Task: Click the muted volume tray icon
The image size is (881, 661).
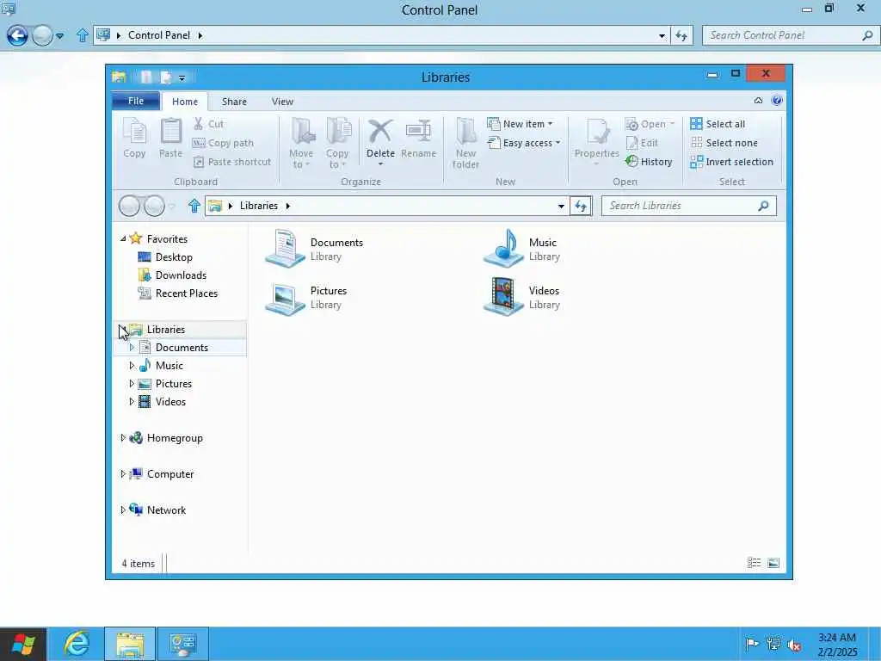Action: [x=794, y=645]
